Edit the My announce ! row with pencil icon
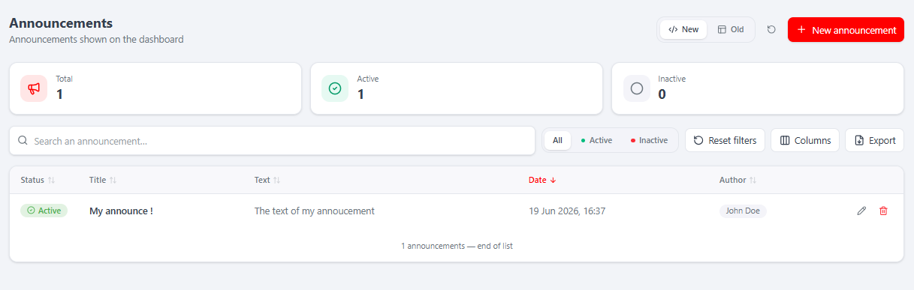 (861, 211)
